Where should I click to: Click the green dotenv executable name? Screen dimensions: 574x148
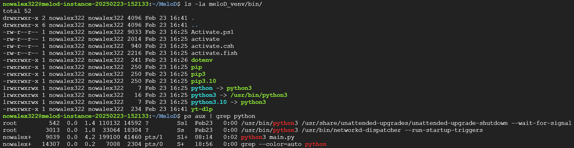202,60
